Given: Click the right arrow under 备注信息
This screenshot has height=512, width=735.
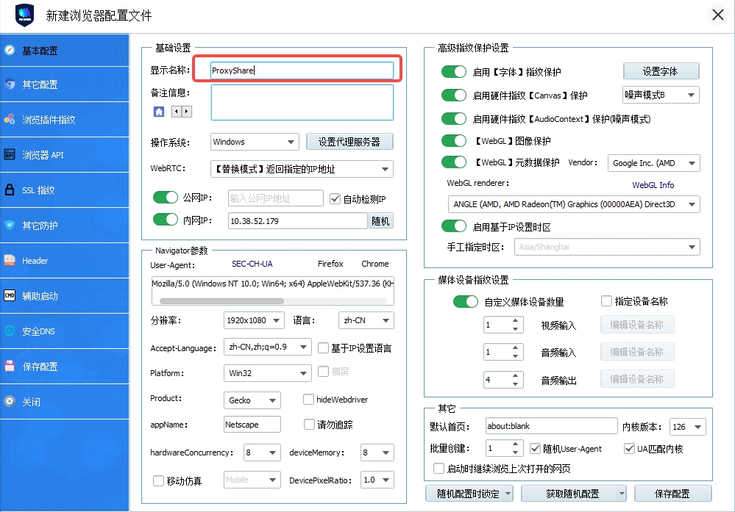Looking at the screenshot, I should coord(187,112).
